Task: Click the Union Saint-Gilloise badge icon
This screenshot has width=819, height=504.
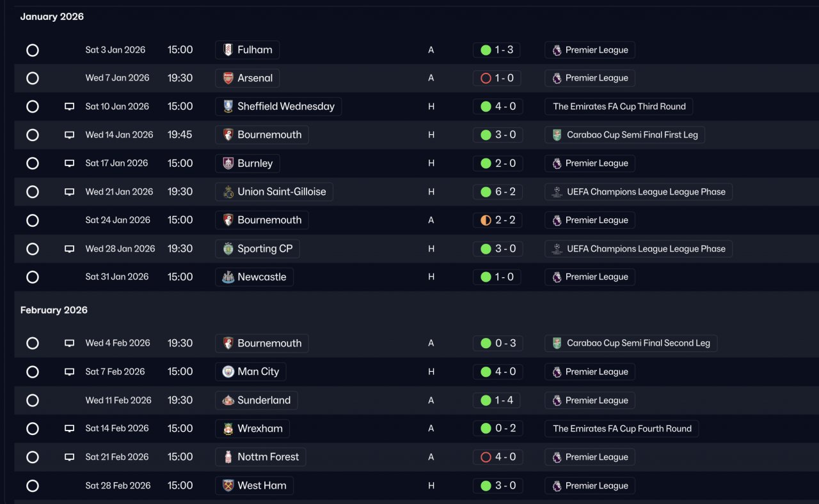Action: point(228,192)
